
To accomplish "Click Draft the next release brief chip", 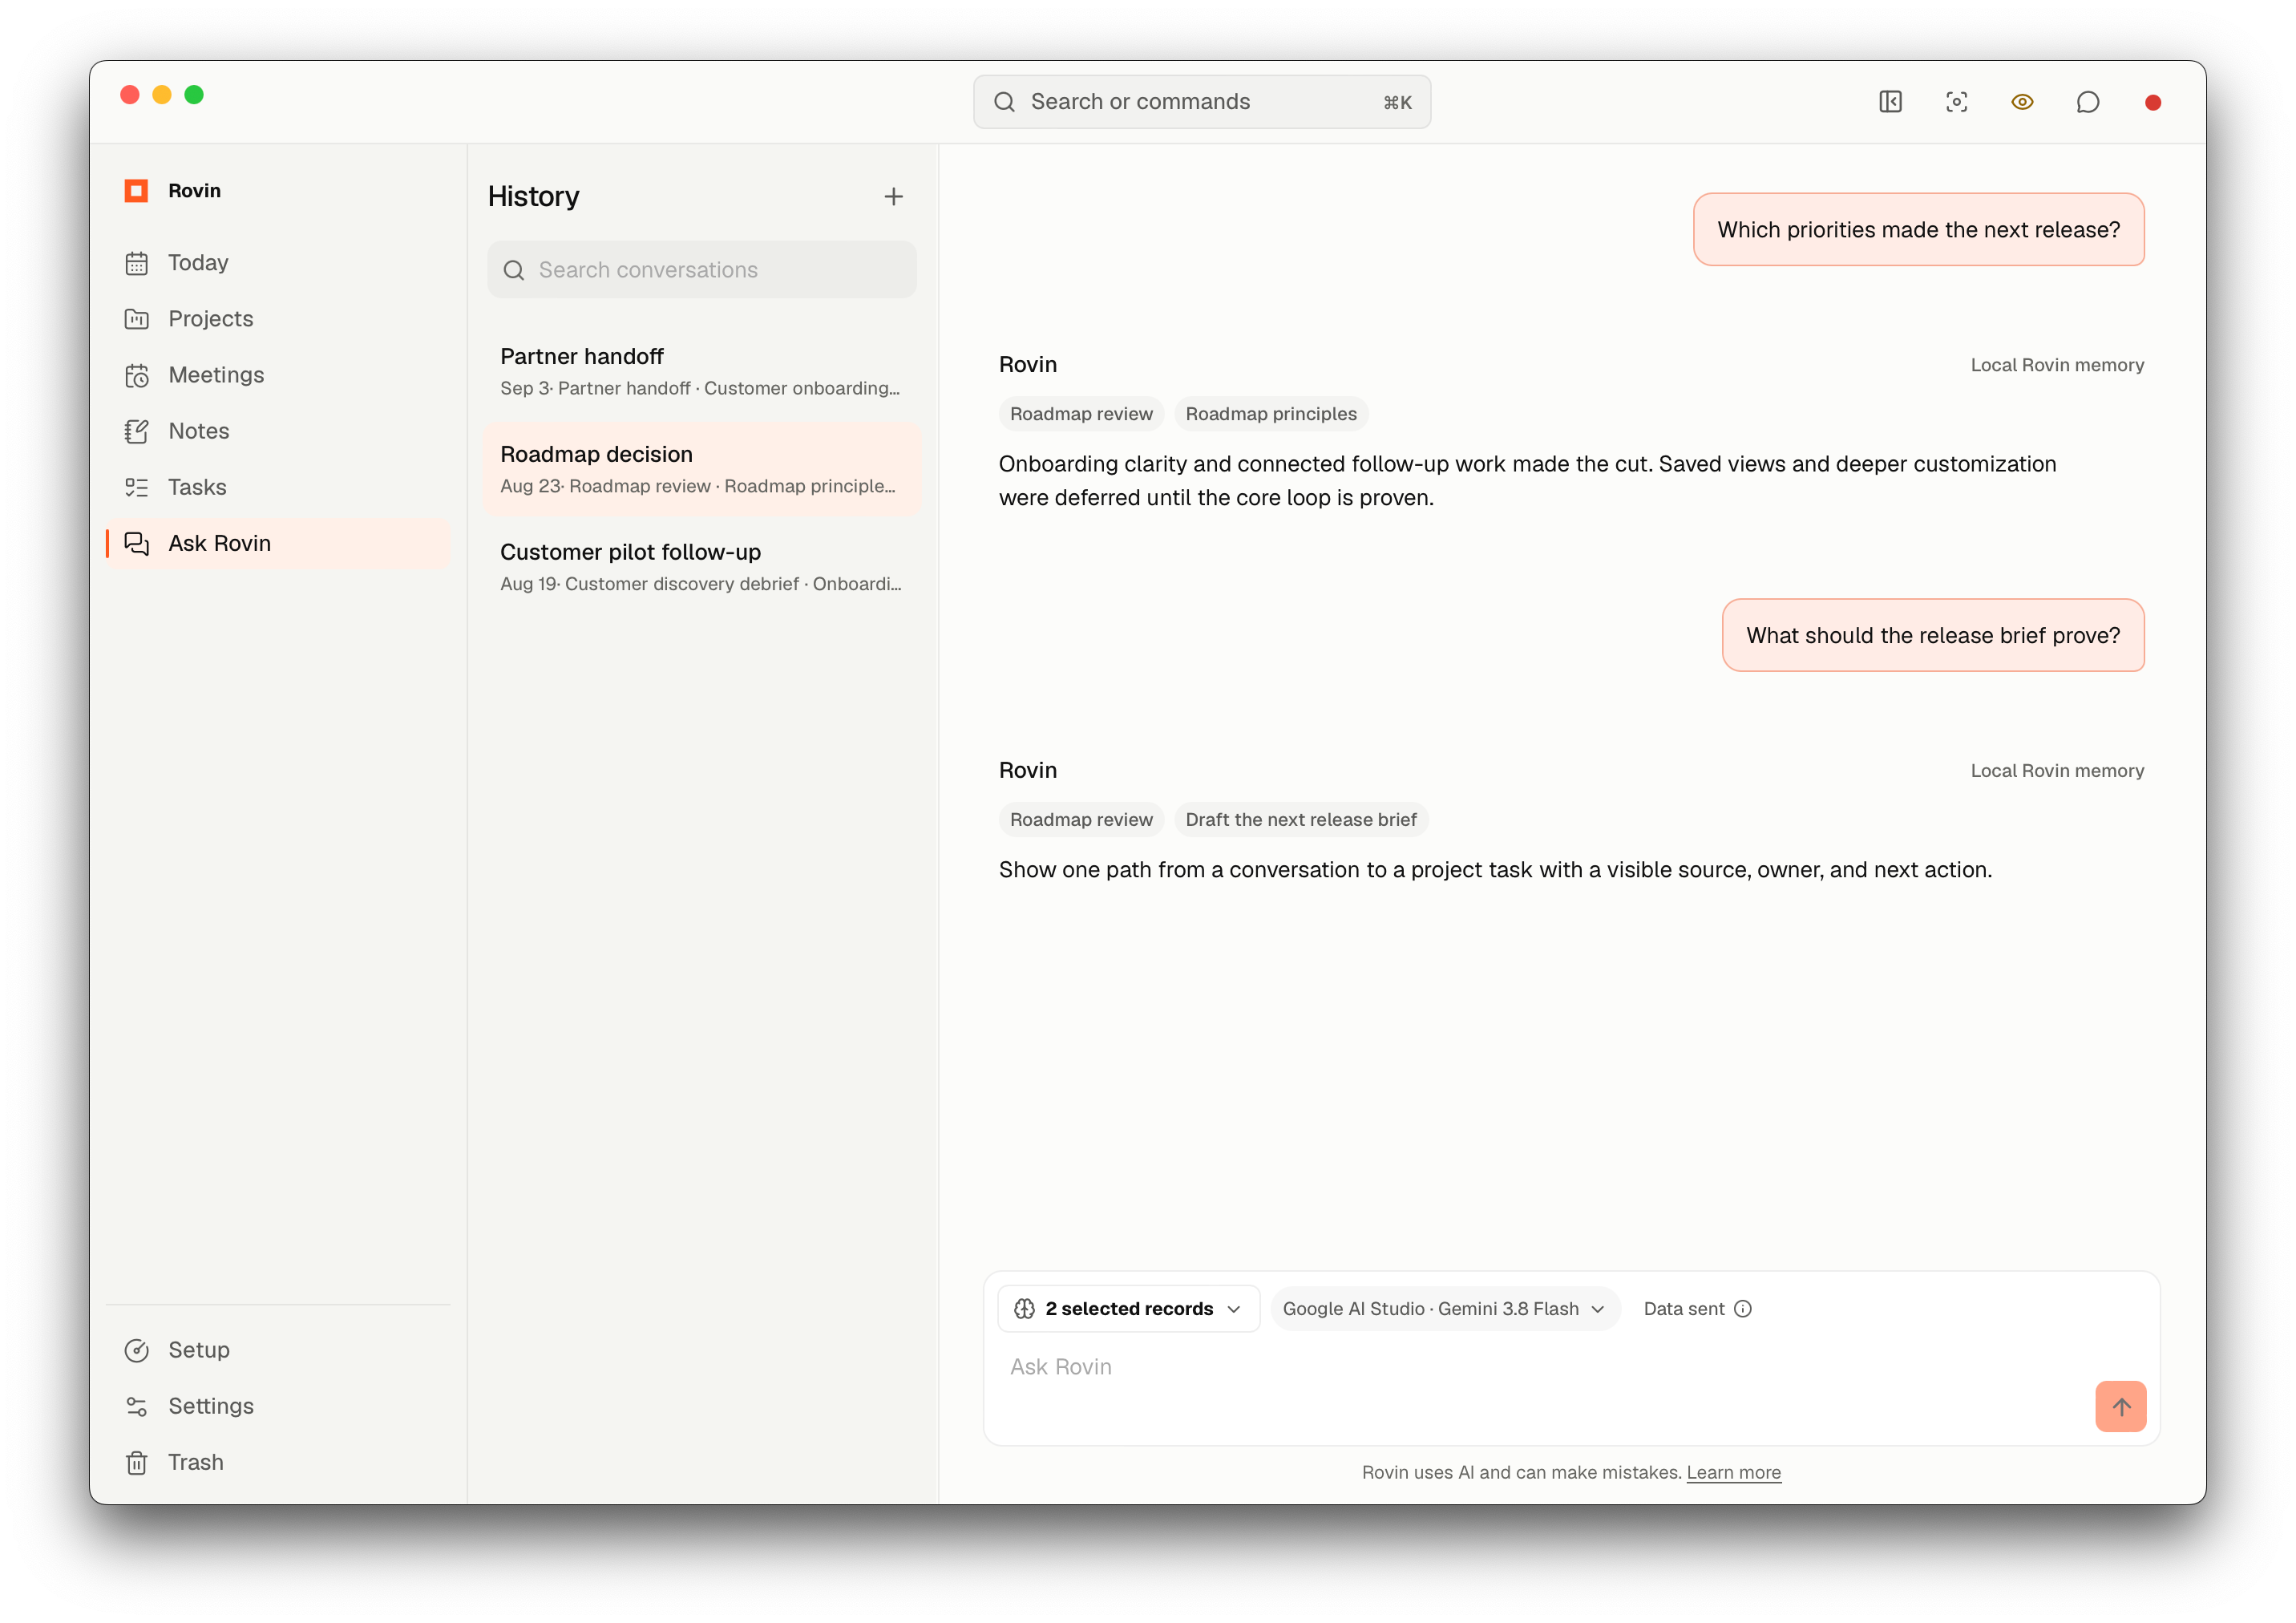I will point(1301,820).
